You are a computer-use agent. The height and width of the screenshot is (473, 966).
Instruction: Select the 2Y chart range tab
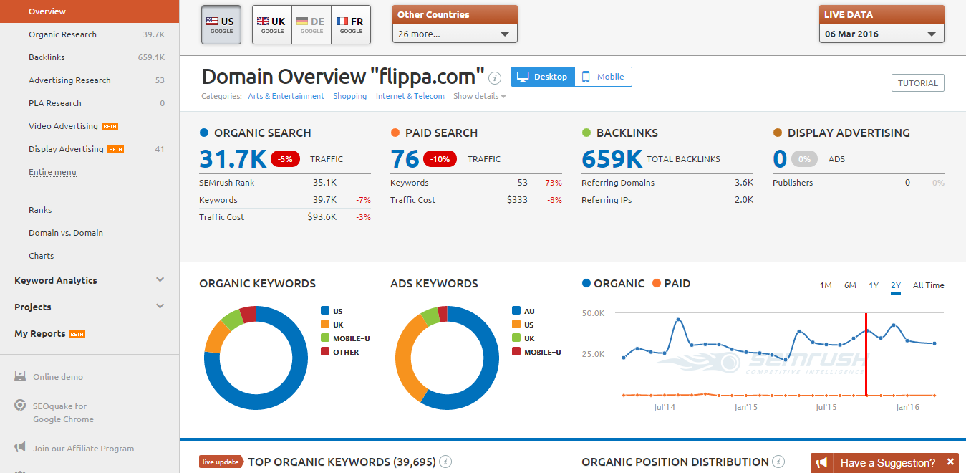click(896, 285)
